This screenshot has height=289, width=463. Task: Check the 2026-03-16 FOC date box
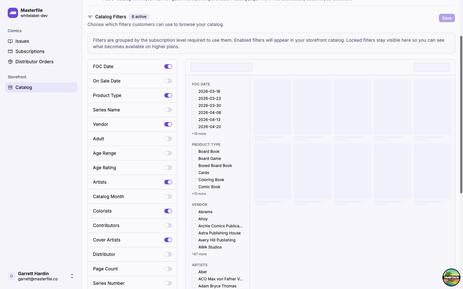pos(194,92)
